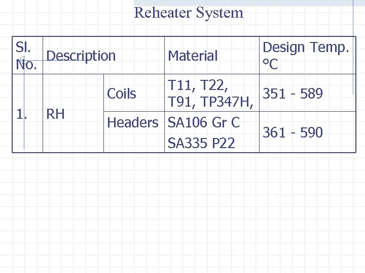Viewport: 365px width, 273px height.
Task: Select the 'Design Temp. °C' header cell
Action: (308, 56)
